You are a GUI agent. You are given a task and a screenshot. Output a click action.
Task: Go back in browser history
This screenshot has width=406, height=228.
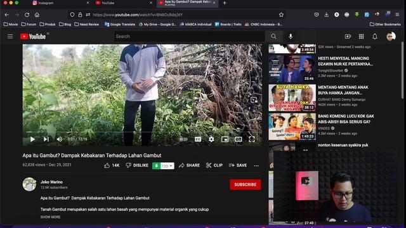pyautogui.click(x=7, y=15)
